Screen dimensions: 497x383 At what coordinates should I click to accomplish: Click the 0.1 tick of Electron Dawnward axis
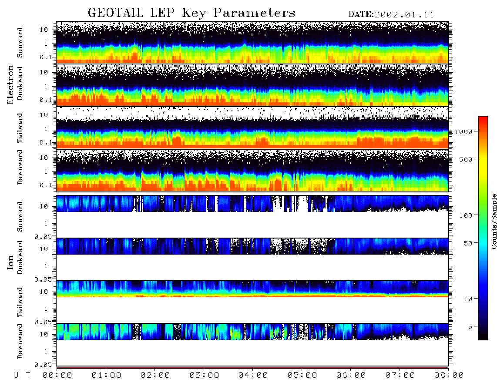(x=45, y=185)
